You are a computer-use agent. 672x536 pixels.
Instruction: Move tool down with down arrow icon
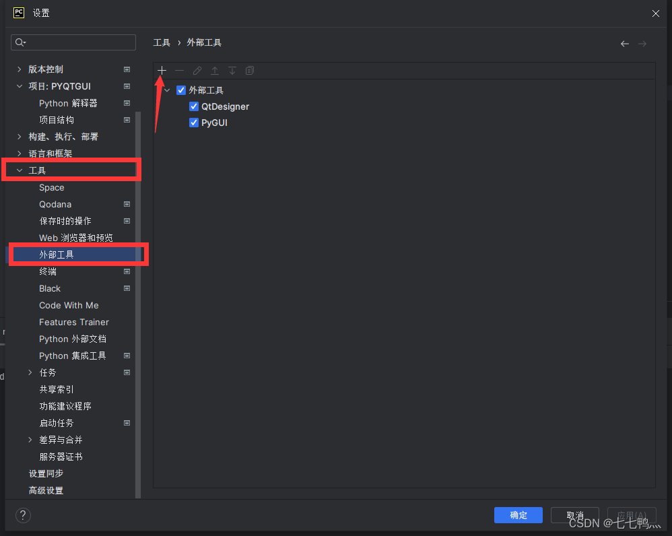[x=232, y=70]
